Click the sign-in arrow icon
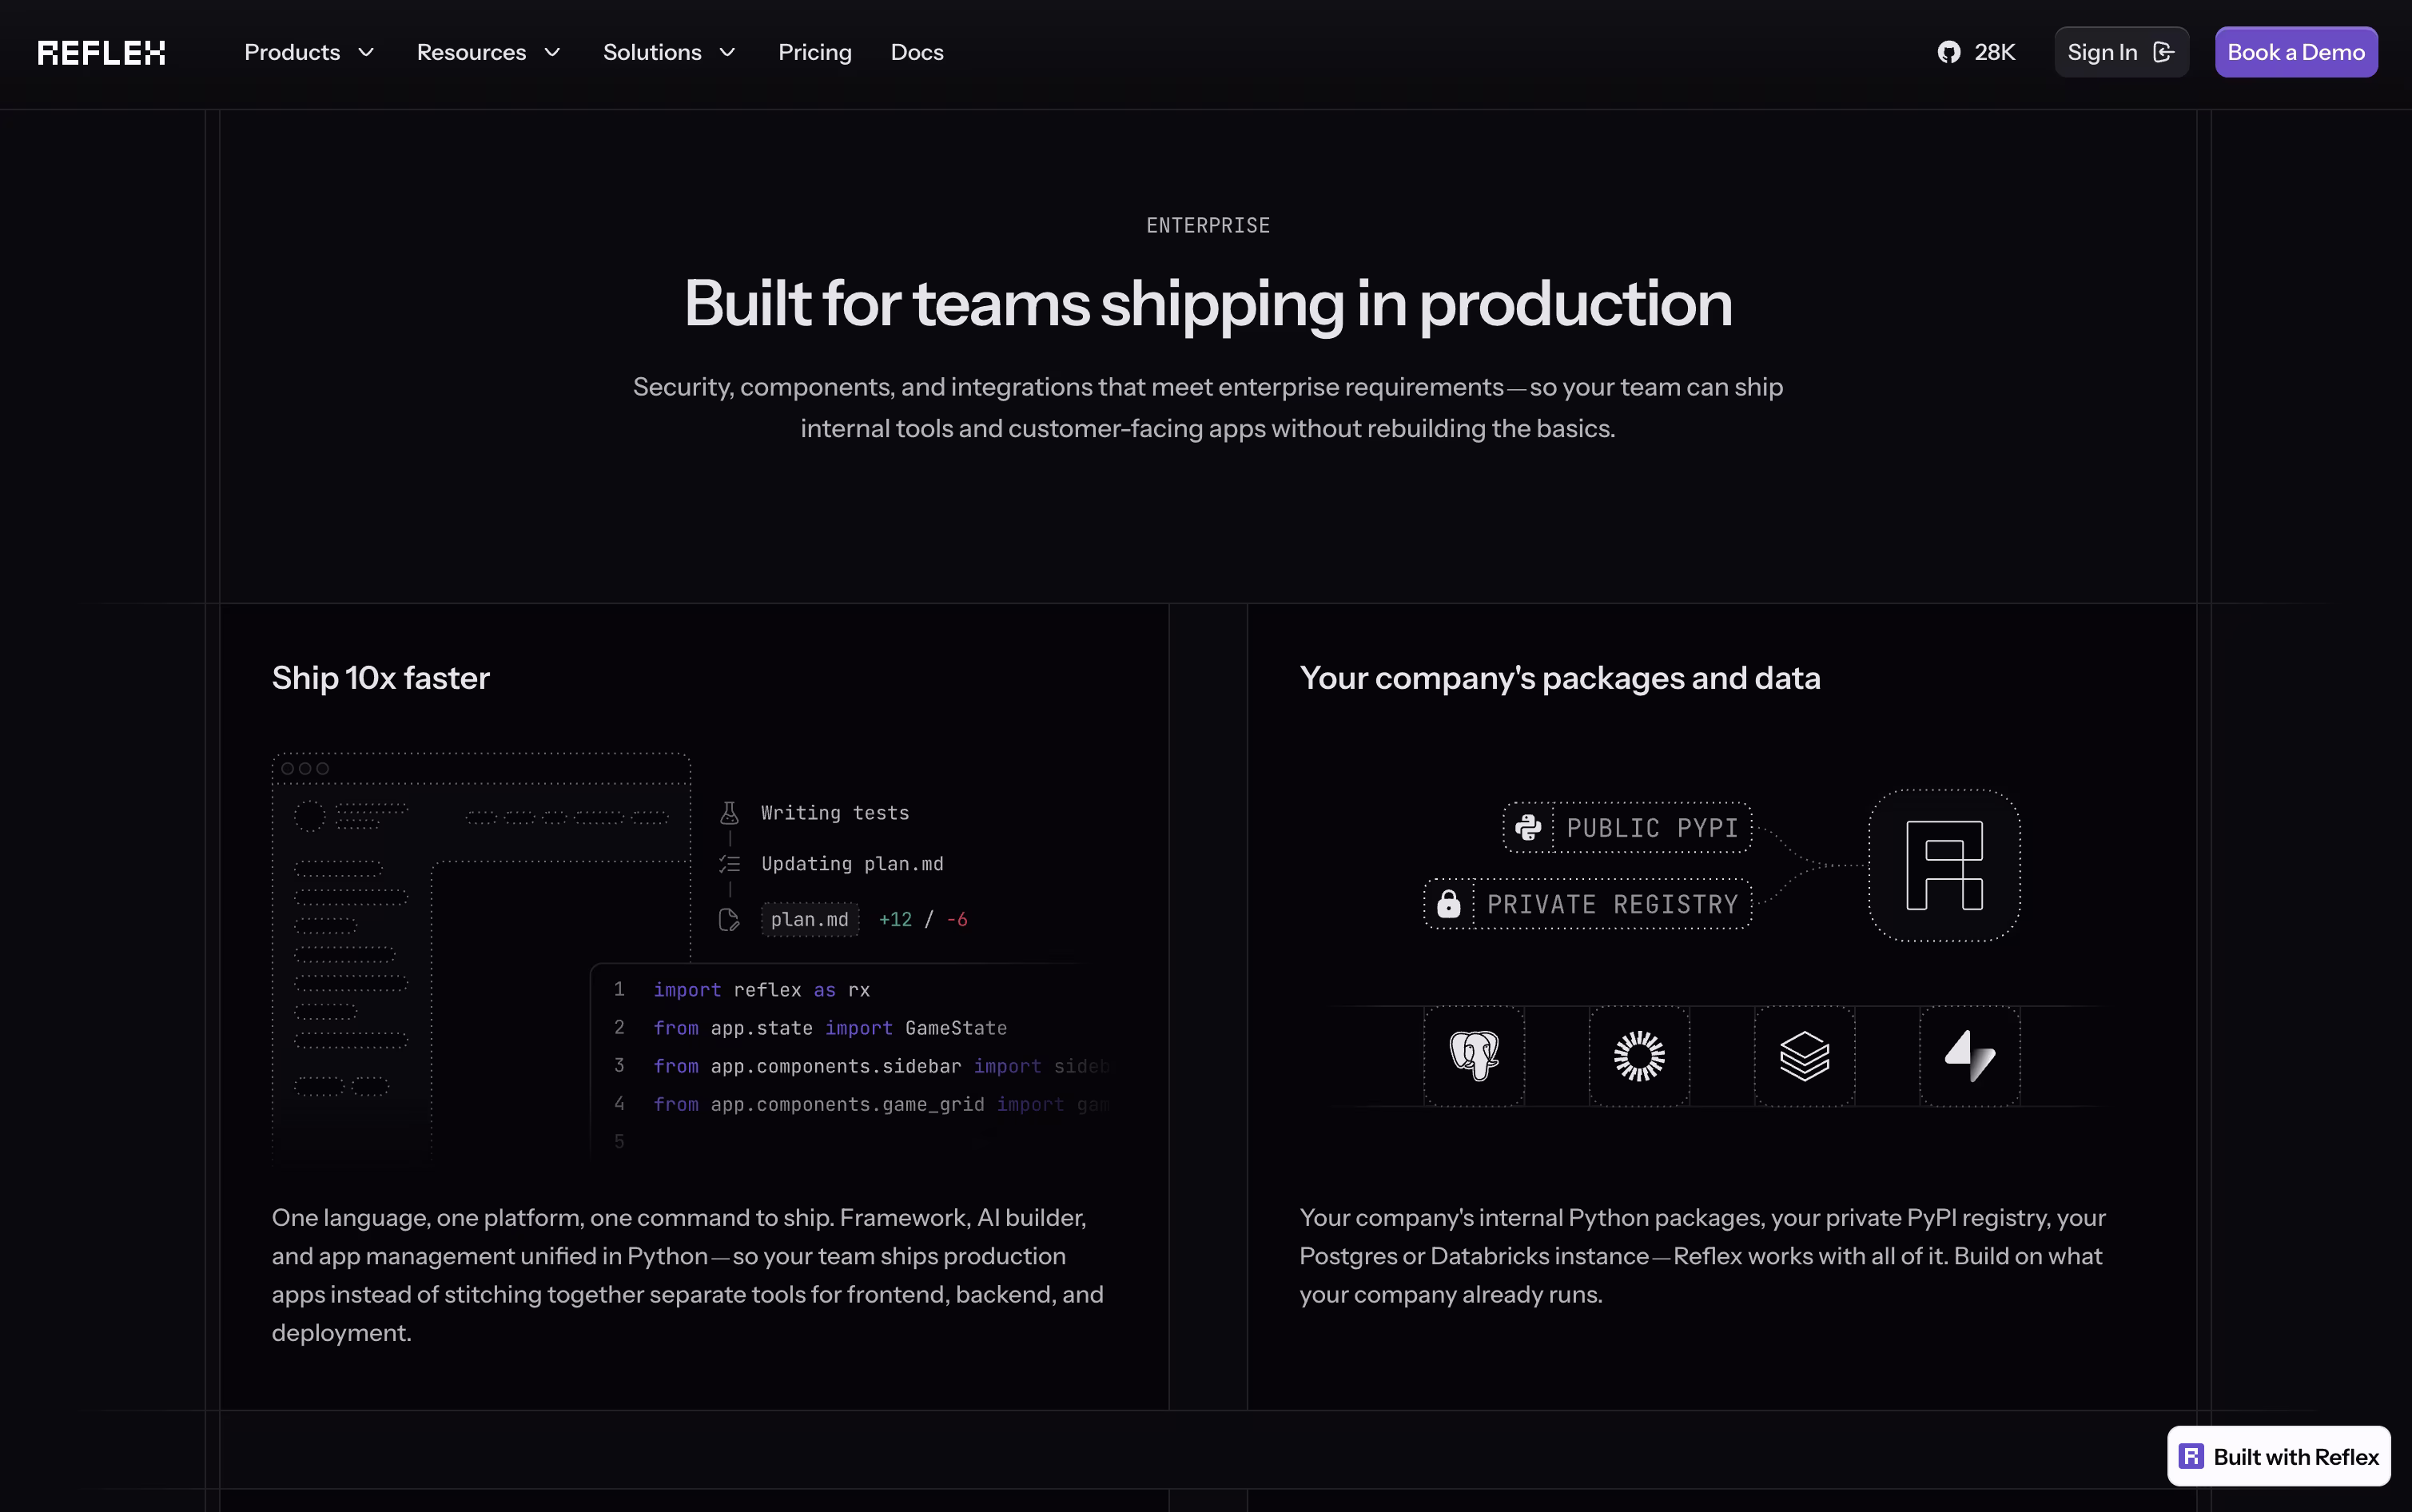 (2163, 52)
